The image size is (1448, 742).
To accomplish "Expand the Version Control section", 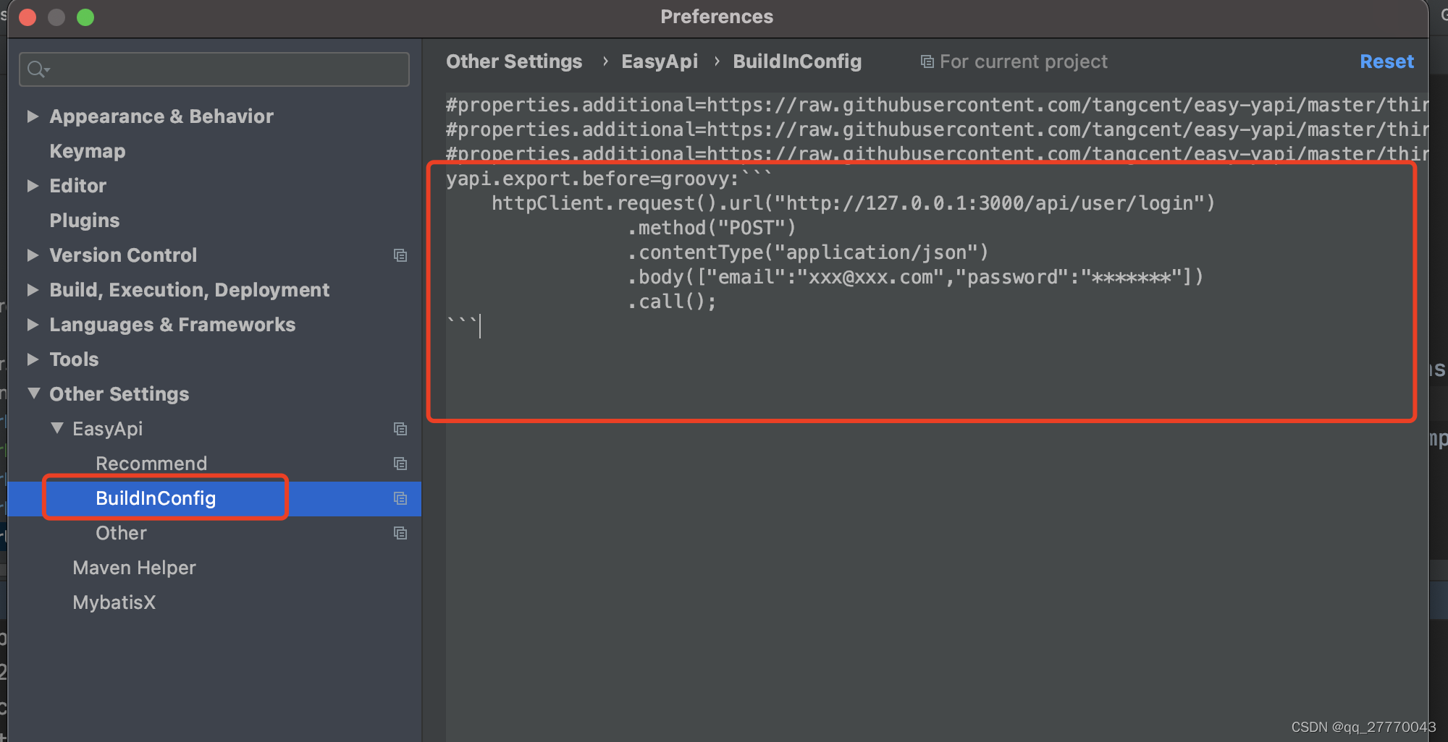I will [33, 255].
